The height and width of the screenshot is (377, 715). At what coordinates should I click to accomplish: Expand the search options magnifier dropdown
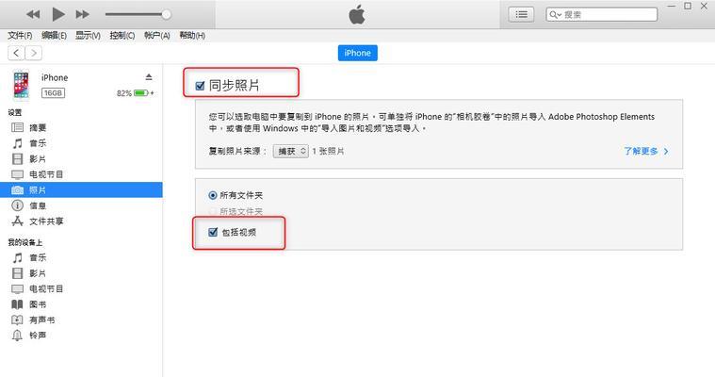[x=555, y=14]
